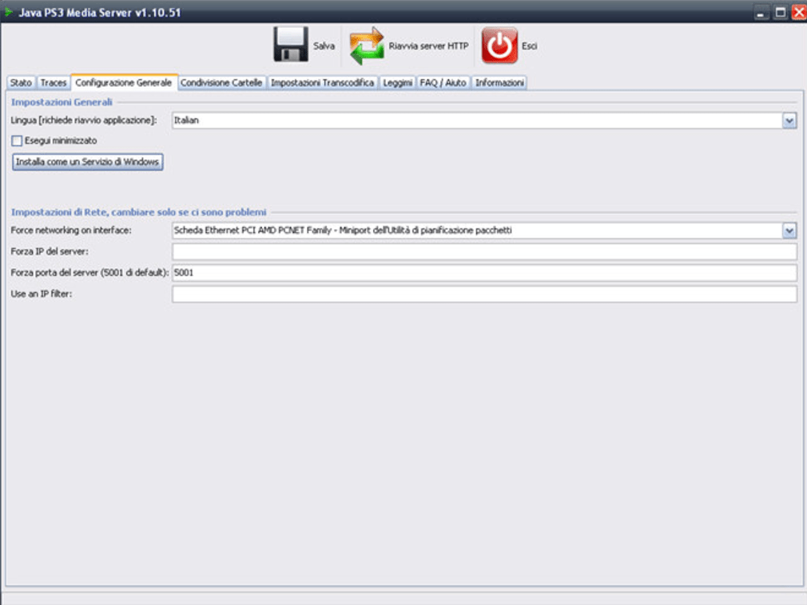Maximize the Java PS3 Media Server window

tap(780, 12)
